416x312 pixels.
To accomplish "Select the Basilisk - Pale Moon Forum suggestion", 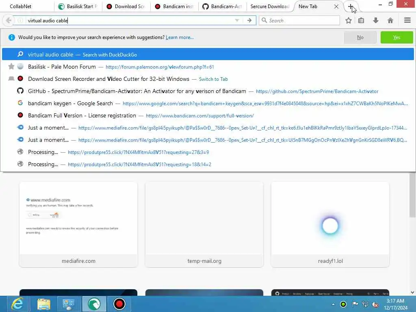I will (x=208, y=67).
